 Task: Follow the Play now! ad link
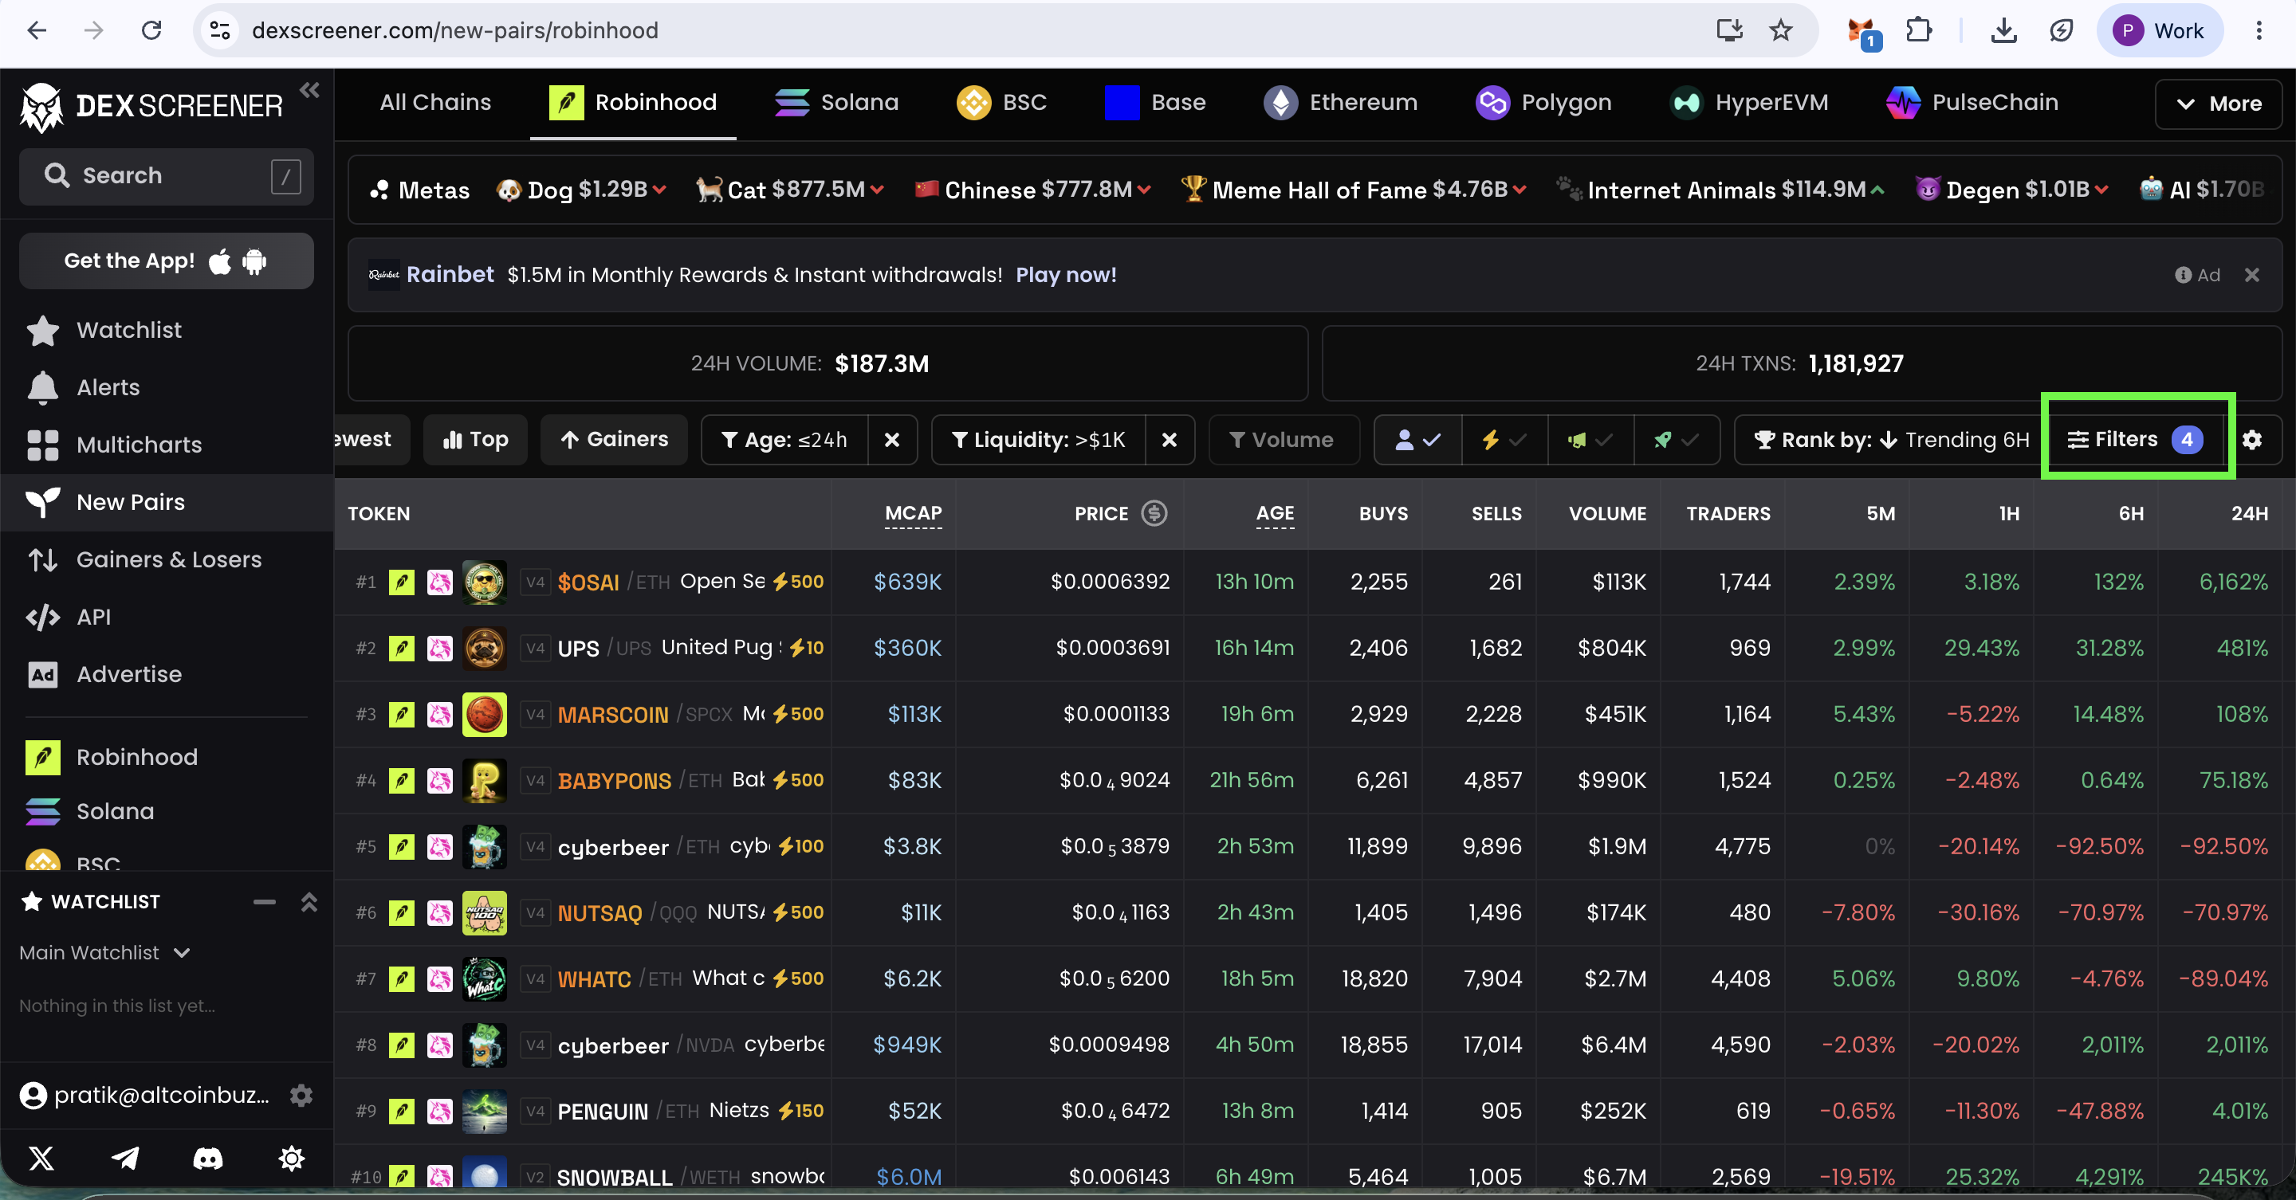pyautogui.click(x=1066, y=275)
